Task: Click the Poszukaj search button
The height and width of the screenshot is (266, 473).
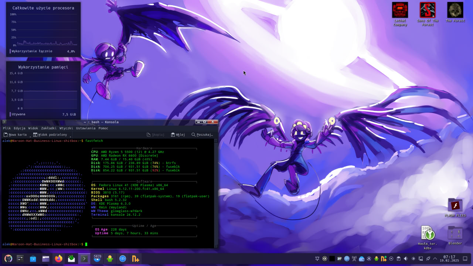Action: pyautogui.click(x=202, y=135)
